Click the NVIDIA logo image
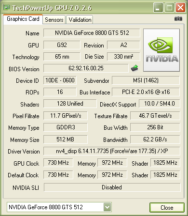Screen dimensions: 188x216 pyautogui.click(x=161, y=50)
